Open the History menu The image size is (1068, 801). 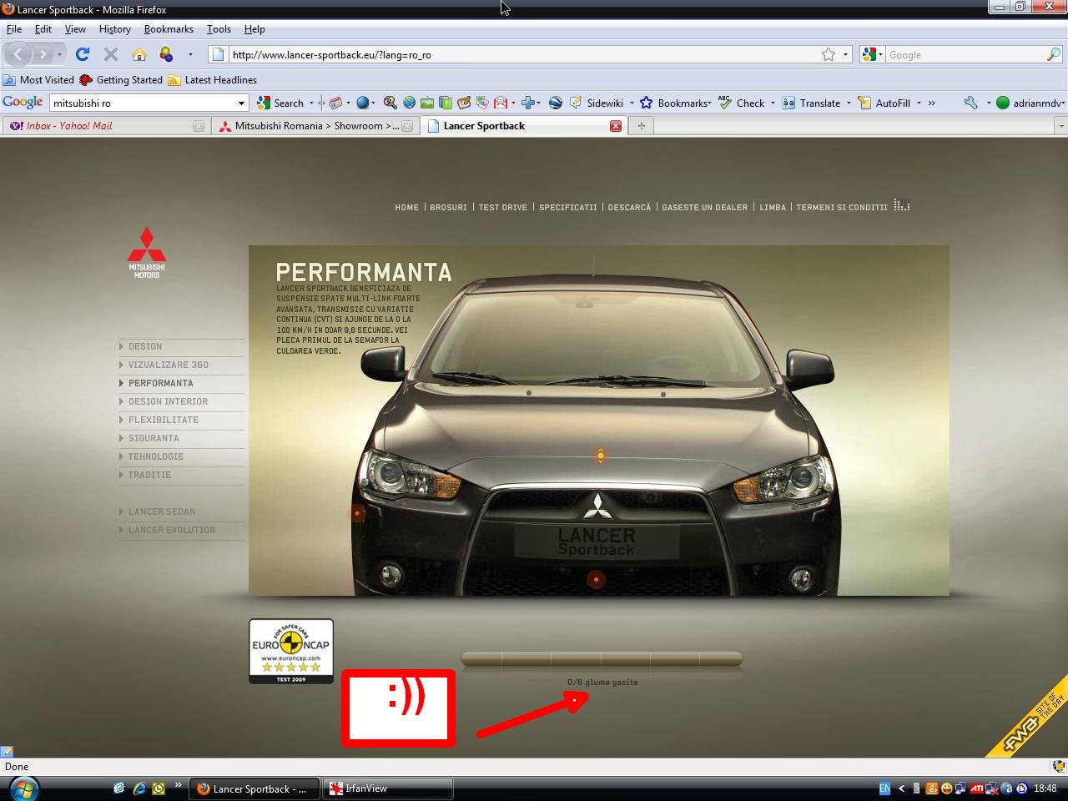(x=114, y=29)
